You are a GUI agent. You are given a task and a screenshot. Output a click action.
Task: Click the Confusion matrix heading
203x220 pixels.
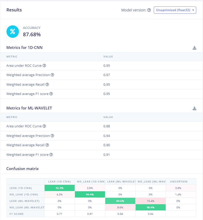pos(23,169)
